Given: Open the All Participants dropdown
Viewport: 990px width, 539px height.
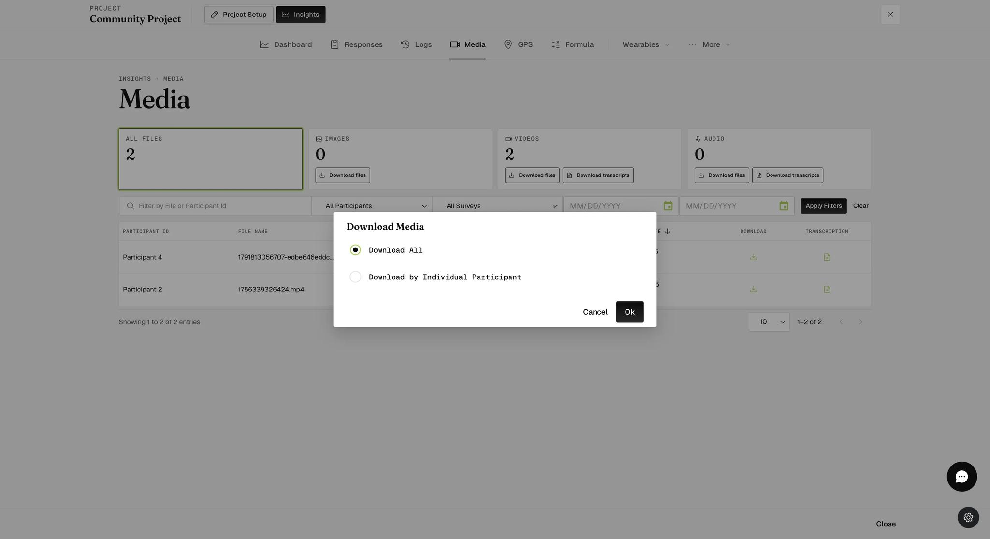Looking at the screenshot, I should [x=372, y=206].
